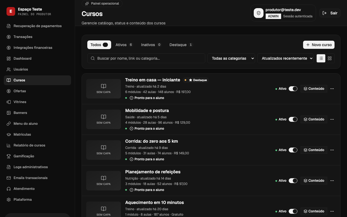Open the Todas as categorias dropdown
This screenshot has height=217, width=347.
coord(231,58)
